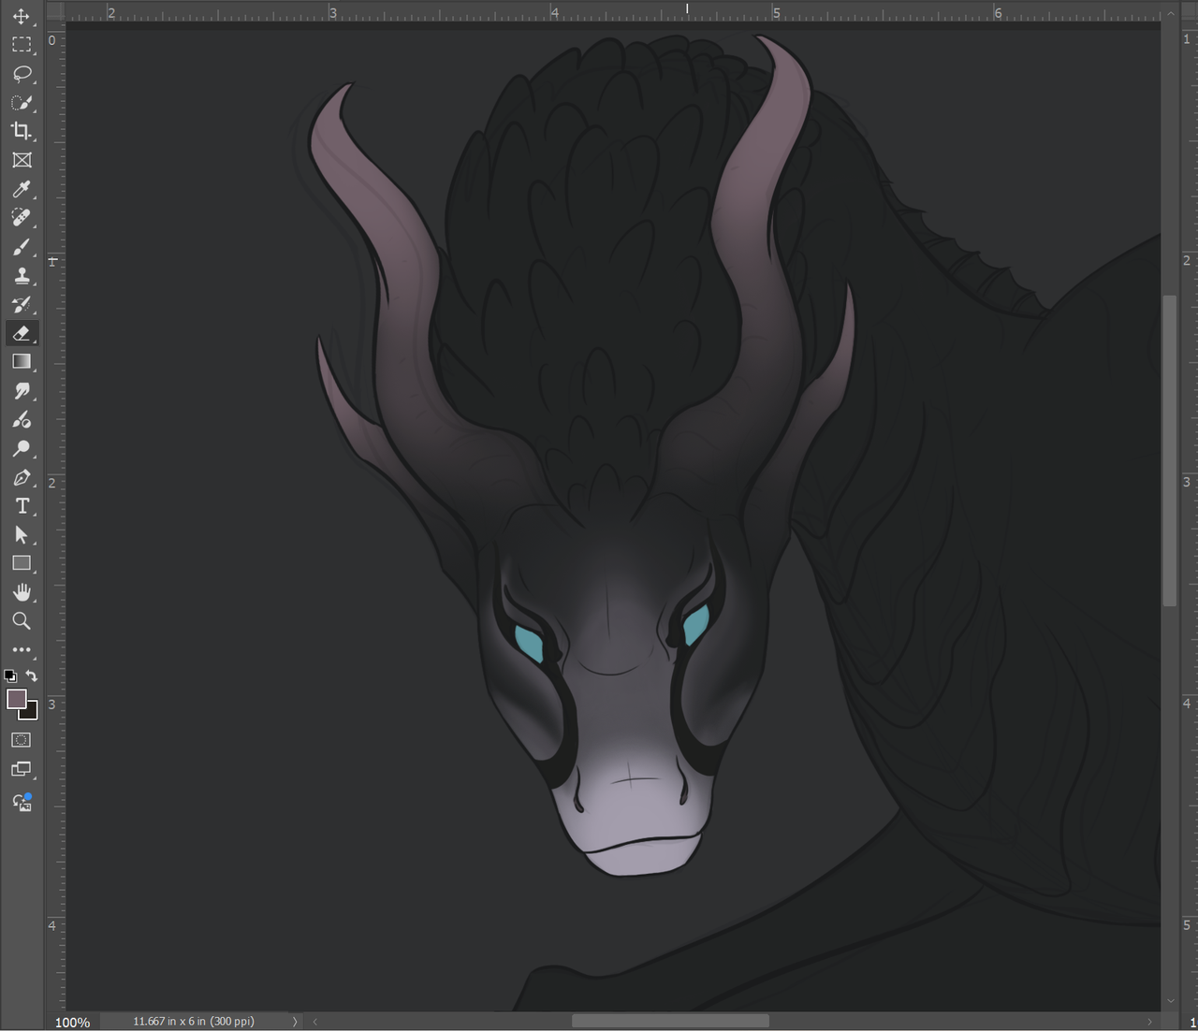
Task: Open the Edit Toolbar three-dots menu
Action: [x=22, y=649]
